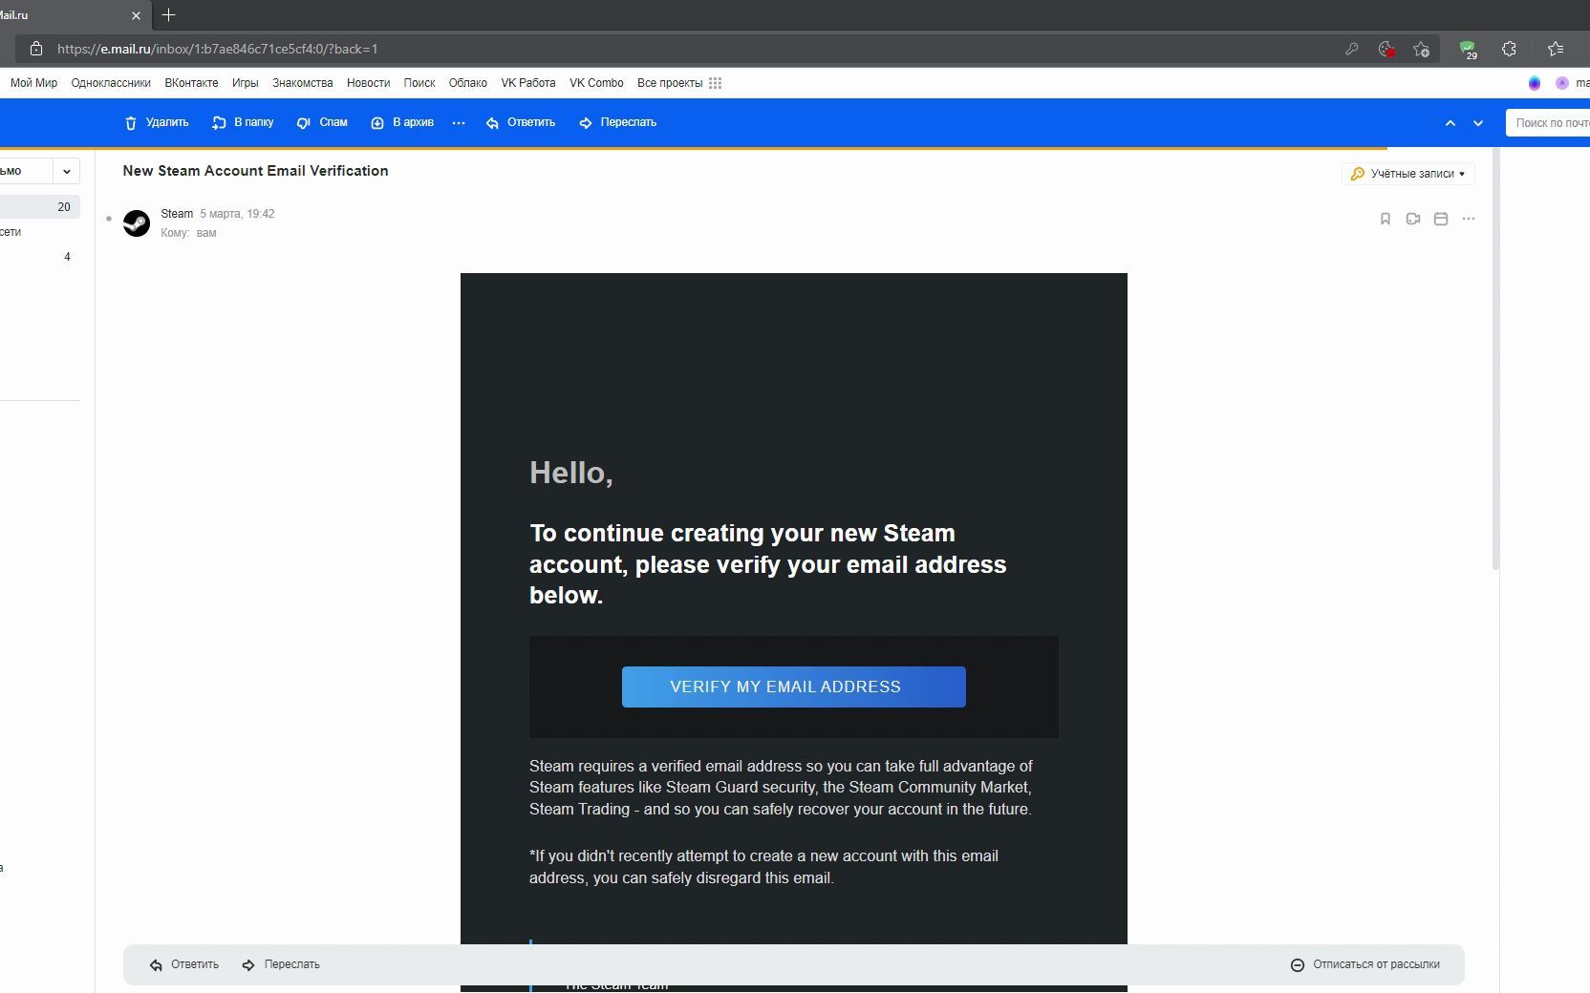This screenshot has width=1590, height=993.
Task: Open the green extension icon with badge 29
Action: 1468,50
